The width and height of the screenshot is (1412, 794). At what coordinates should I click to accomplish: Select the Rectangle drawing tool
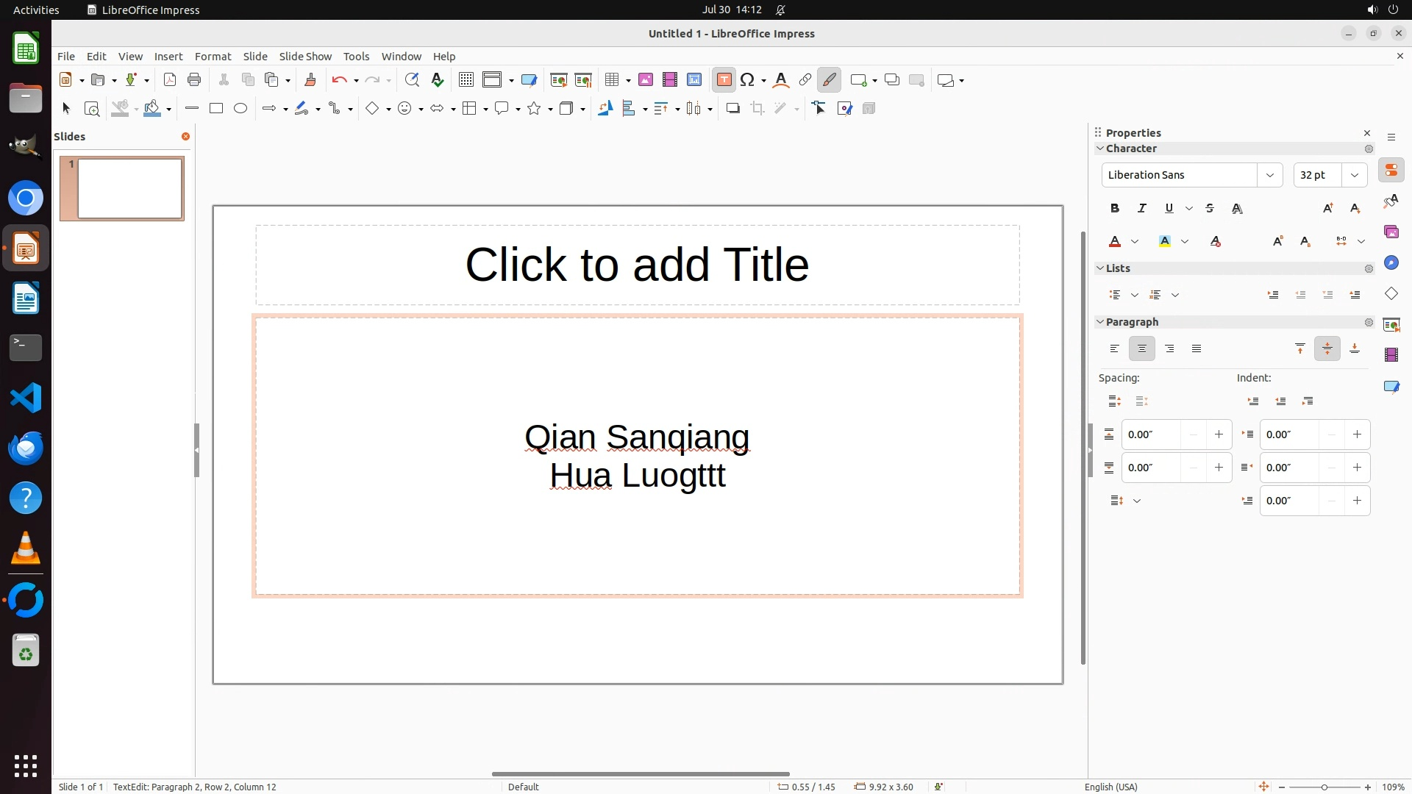[x=216, y=109]
